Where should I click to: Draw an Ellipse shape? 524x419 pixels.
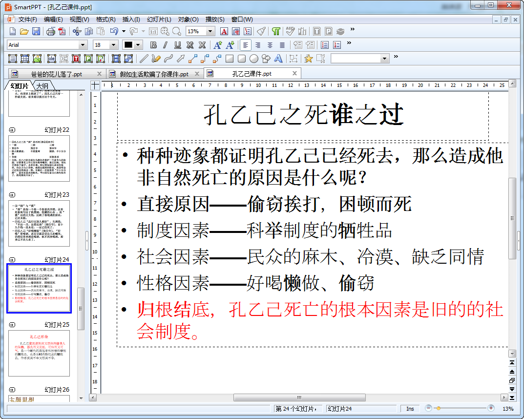[x=253, y=59]
